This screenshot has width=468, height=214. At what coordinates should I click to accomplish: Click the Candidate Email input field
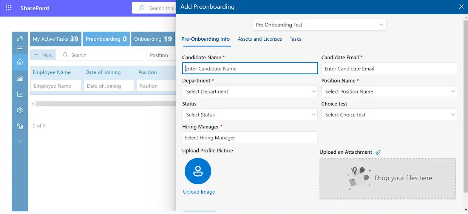coord(389,69)
